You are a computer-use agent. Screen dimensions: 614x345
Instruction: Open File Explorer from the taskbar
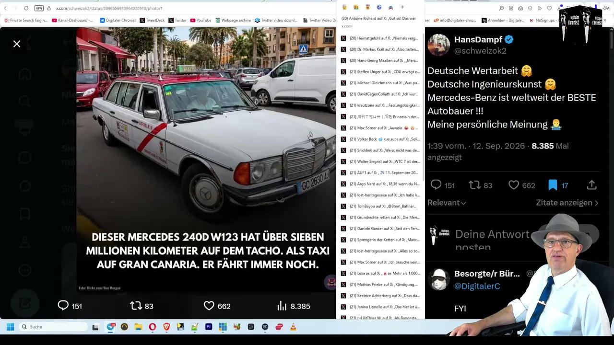(138, 327)
